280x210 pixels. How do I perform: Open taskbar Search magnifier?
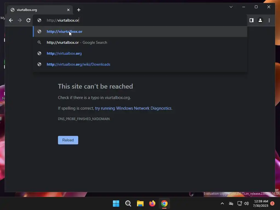(128, 203)
